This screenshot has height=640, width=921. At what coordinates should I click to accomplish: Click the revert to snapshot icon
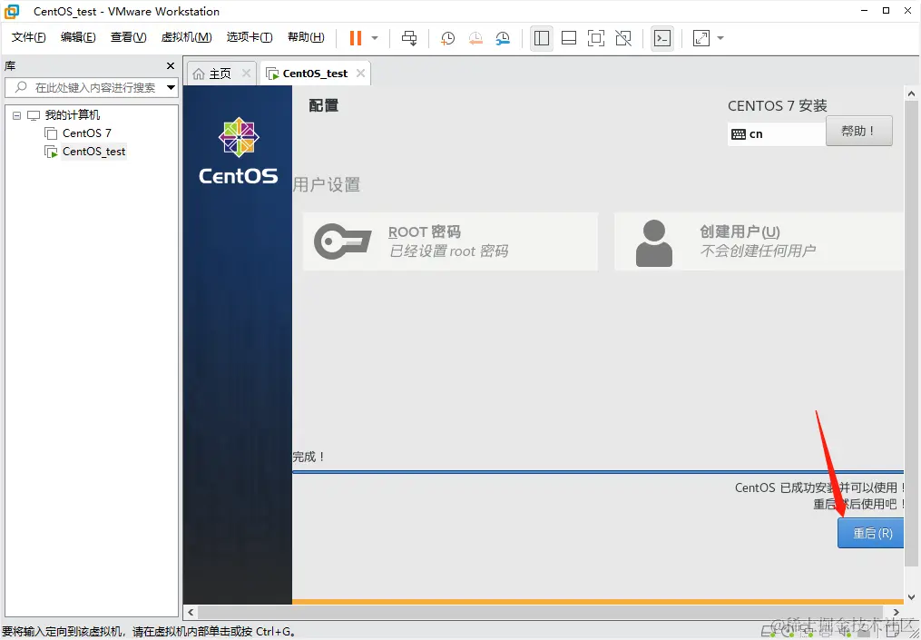(x=475, y=38)
